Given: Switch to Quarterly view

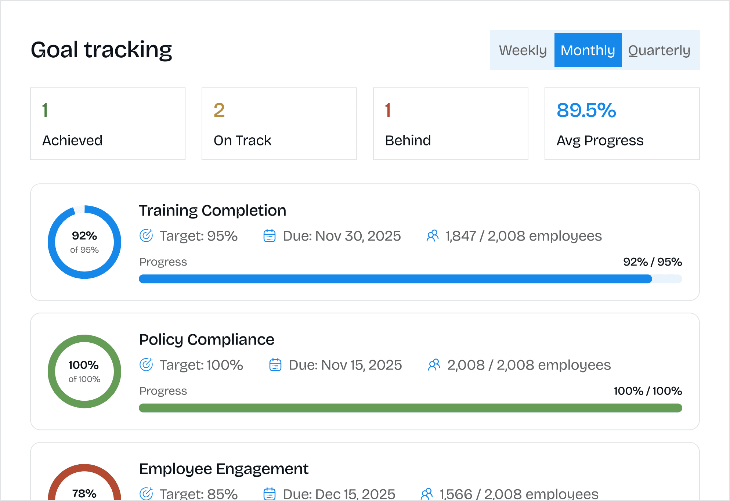Looking at the screenshot, I should pyautogui.click(x=659, y=50).
